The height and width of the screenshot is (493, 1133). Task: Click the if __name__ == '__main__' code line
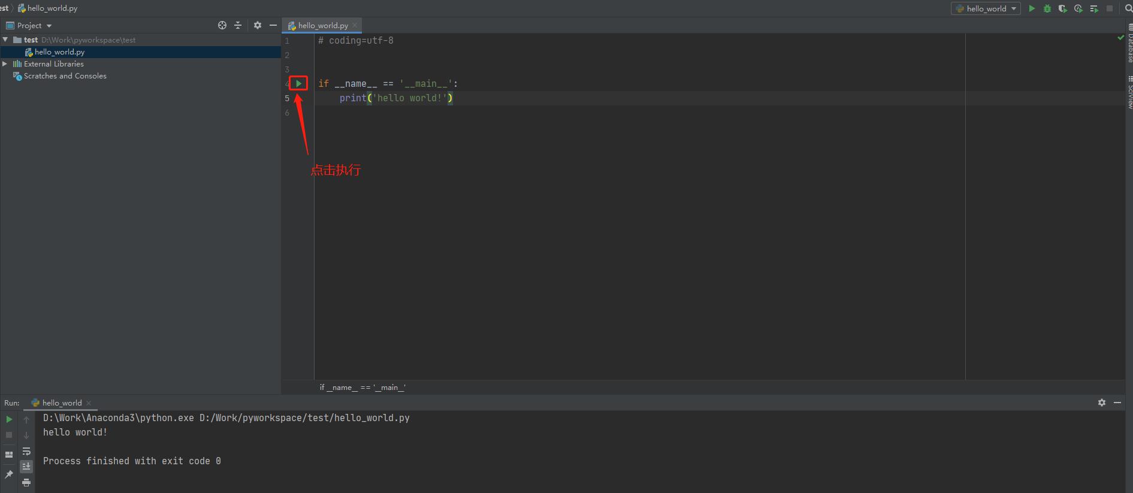[x=388, y=84]
